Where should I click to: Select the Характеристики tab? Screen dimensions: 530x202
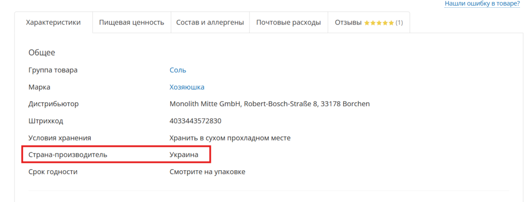(x=53, y=23)
